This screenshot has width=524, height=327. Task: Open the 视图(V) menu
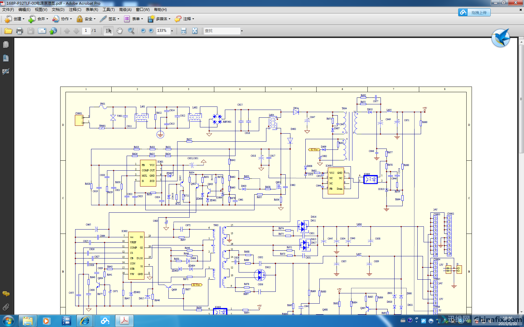(41, 10)
